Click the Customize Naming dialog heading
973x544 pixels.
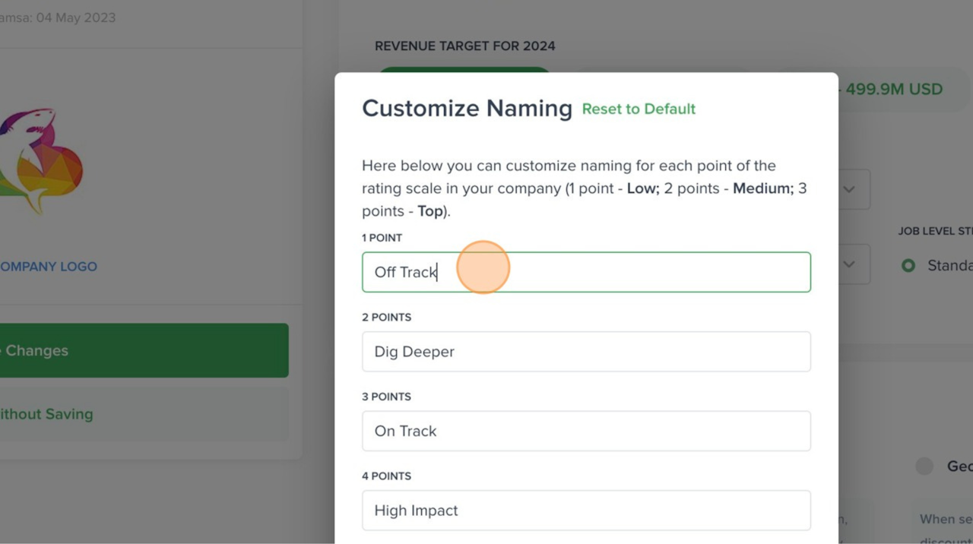tap(467, 109)
